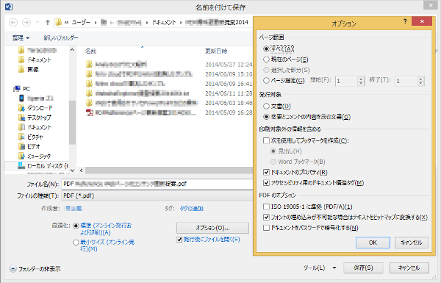The image size is (441, 283).
Task: Click the ファイル名 input field
Action: [157, 184]
